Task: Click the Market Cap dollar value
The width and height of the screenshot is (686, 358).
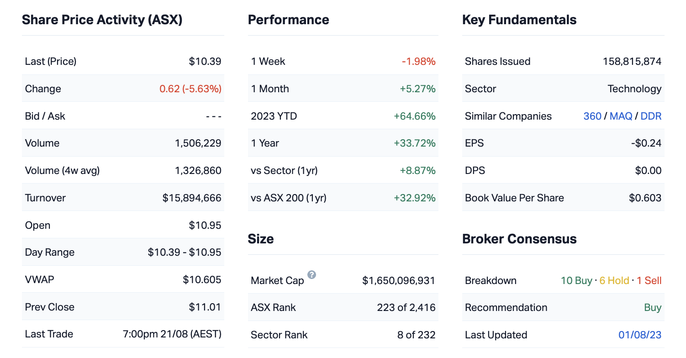Action: (x=398, y=280)
